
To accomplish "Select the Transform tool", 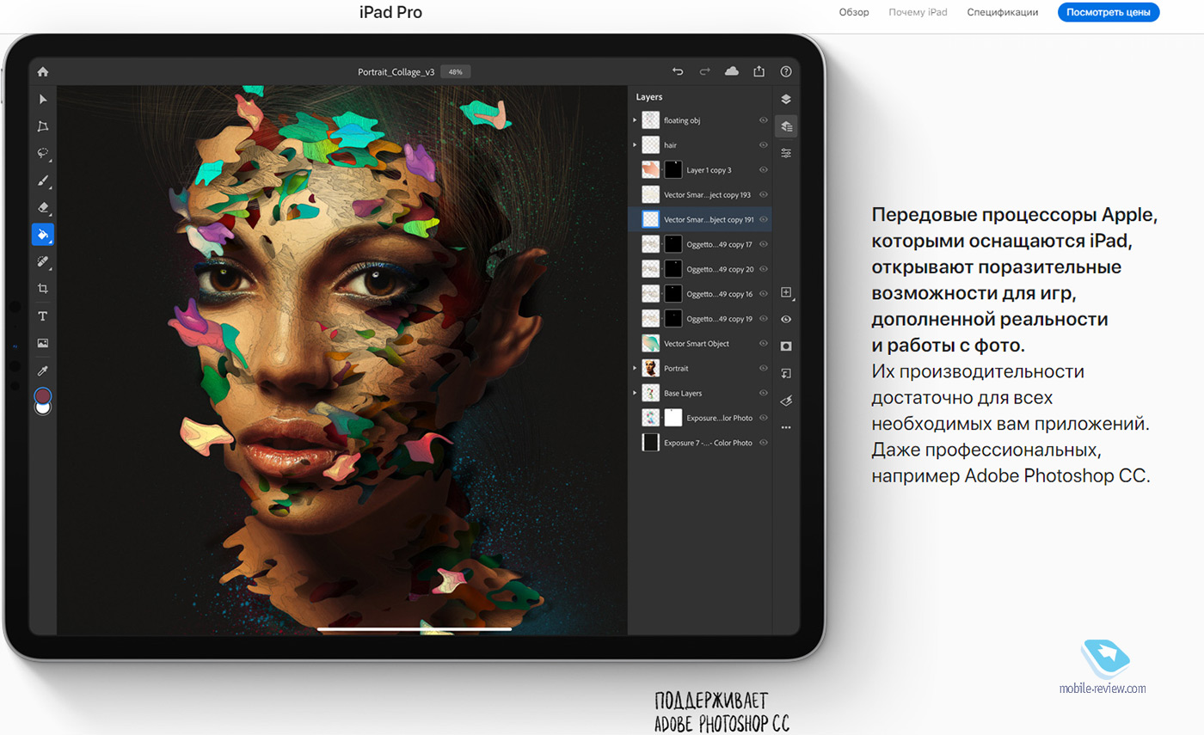I will click(43, 126).
